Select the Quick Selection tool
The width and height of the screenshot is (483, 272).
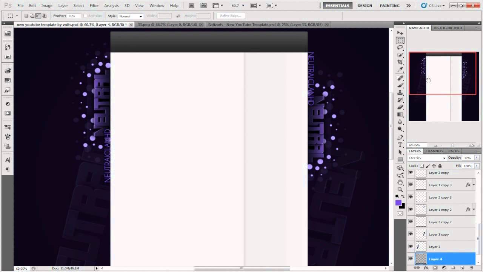(400, 55)
